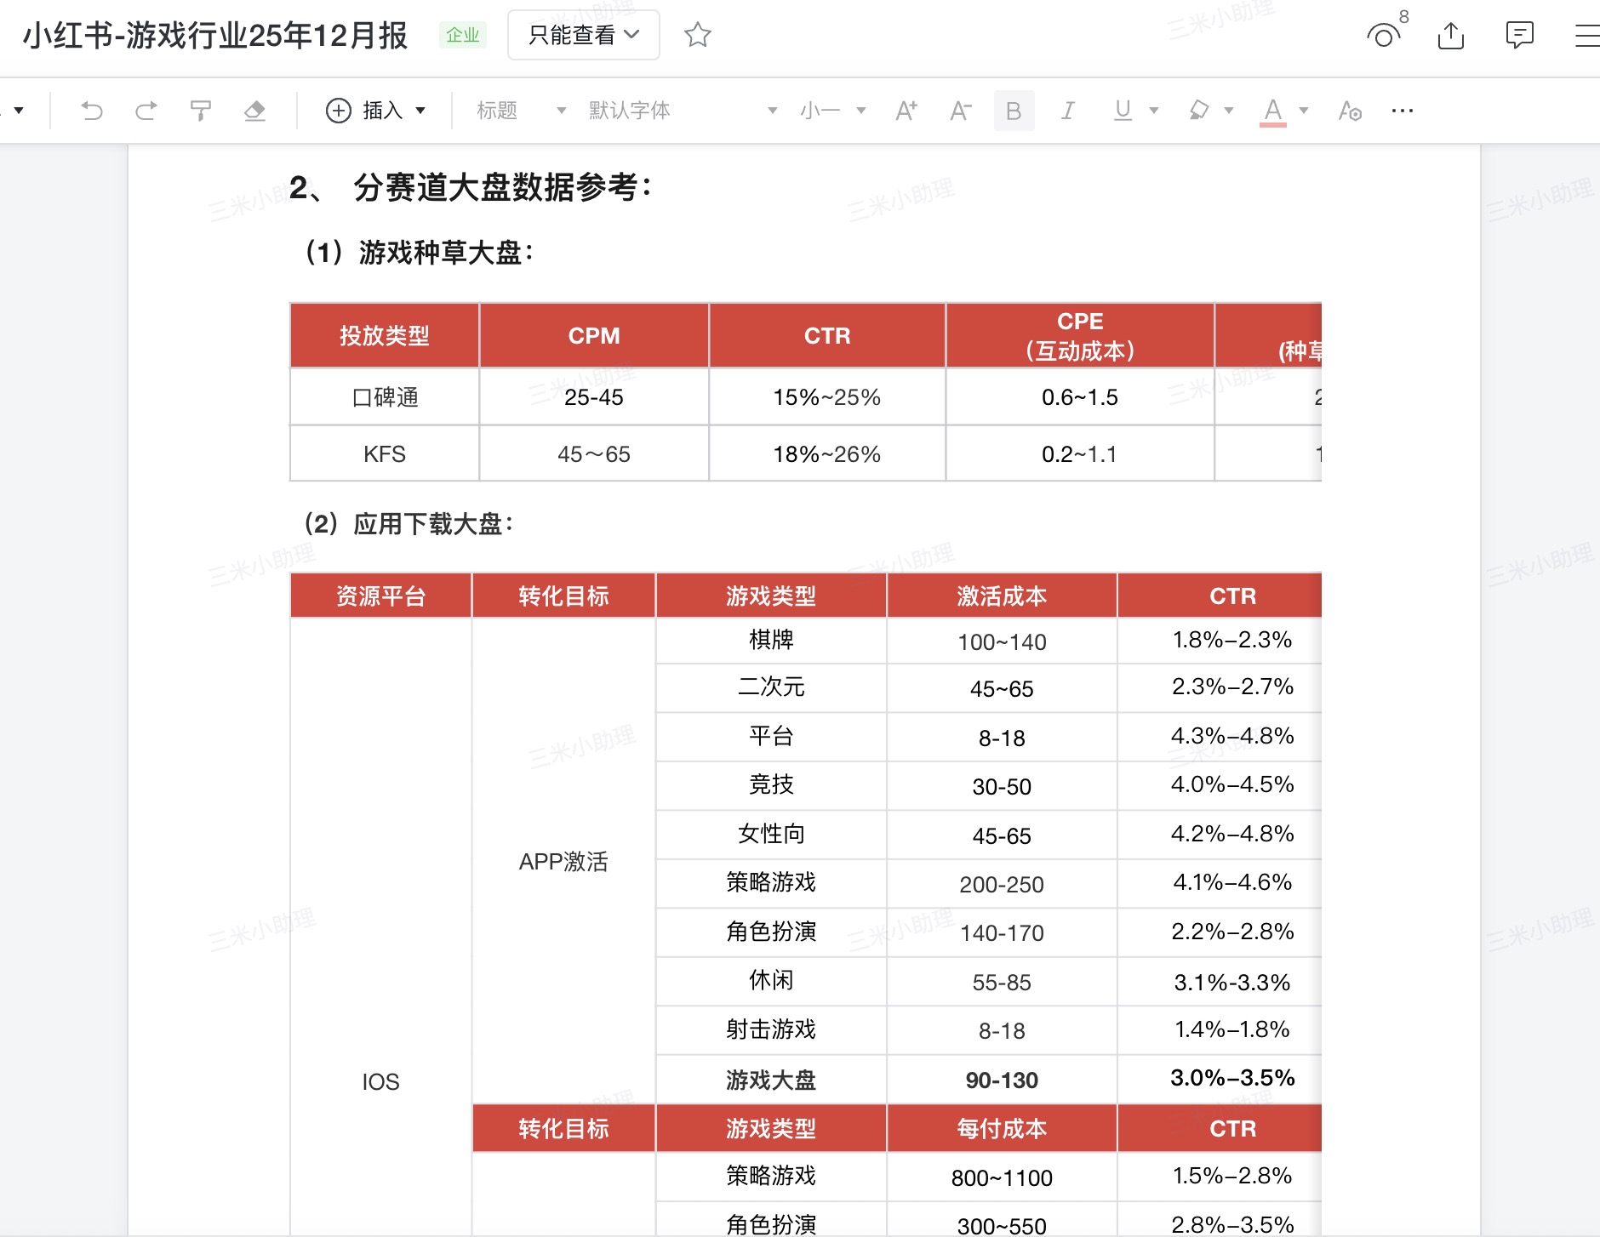
Task: Open the 只能查看 permission menu
Action: pyautogui.click(x=583, y=35)
